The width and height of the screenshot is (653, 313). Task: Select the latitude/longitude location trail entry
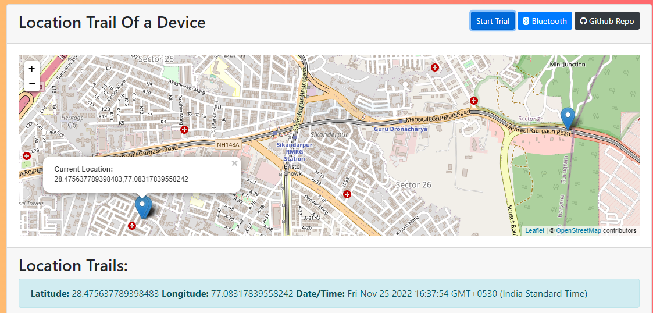[x=329, y=293]
